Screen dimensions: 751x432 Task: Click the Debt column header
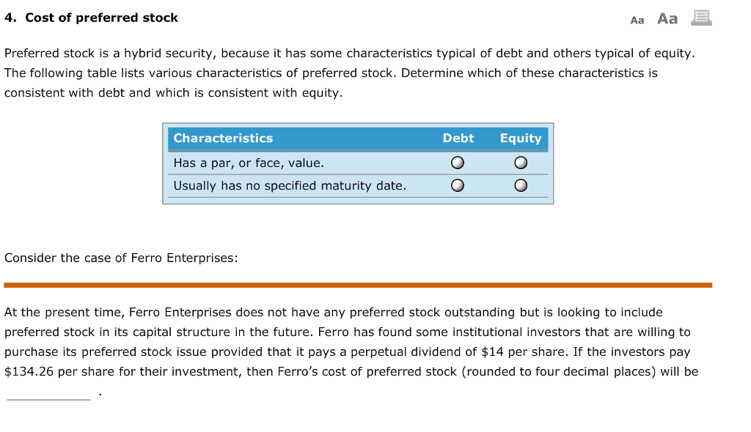458,138
